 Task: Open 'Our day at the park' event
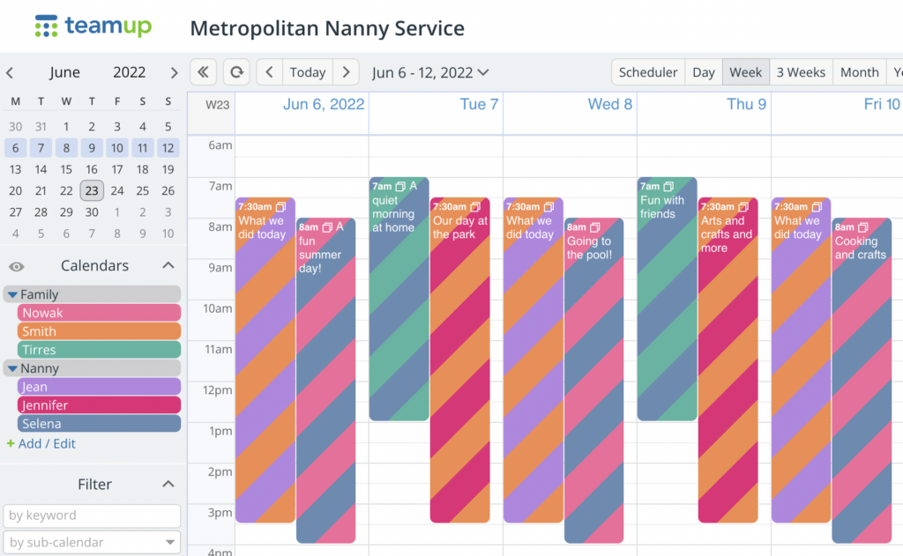459,360
